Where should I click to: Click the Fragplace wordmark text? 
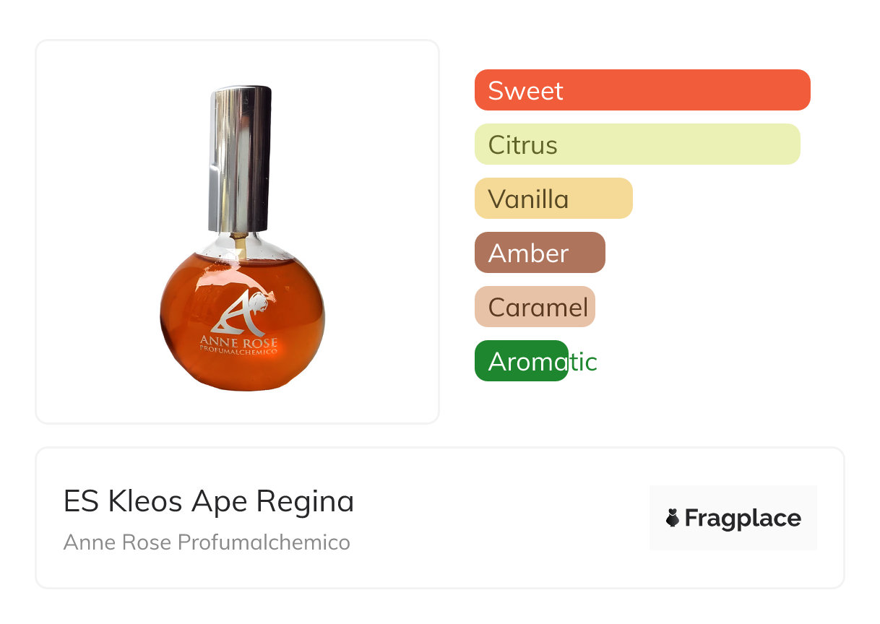click(x=743, y=518)
